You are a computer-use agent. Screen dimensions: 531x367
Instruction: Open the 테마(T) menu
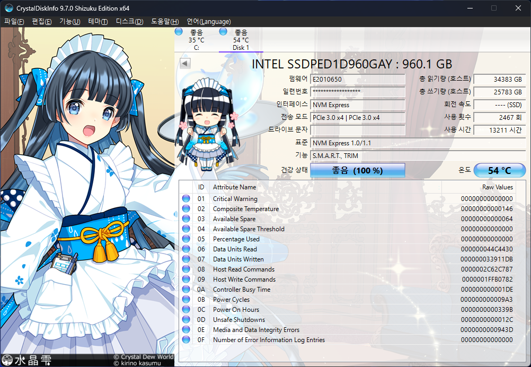click(x=98, y=21)
